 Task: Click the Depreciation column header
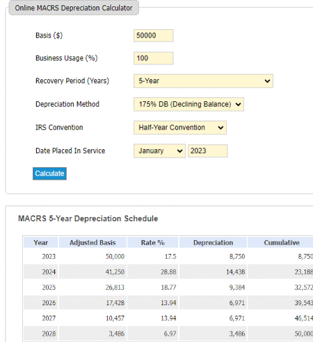click(x=213, y=242)
